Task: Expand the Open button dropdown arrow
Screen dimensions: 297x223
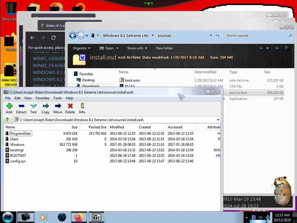Action: click(117, 48)
